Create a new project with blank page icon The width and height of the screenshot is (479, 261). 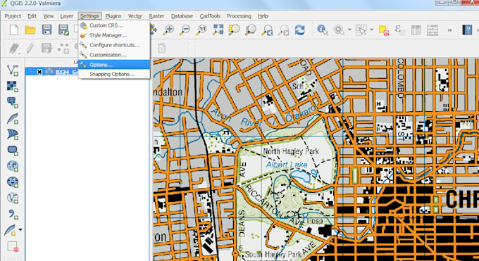(x=14, y=30)
